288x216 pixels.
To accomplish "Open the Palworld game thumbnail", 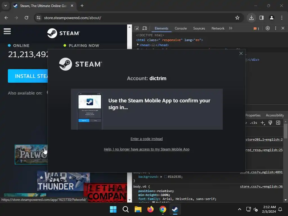I will pyautogui.click(x=31, y=154).
